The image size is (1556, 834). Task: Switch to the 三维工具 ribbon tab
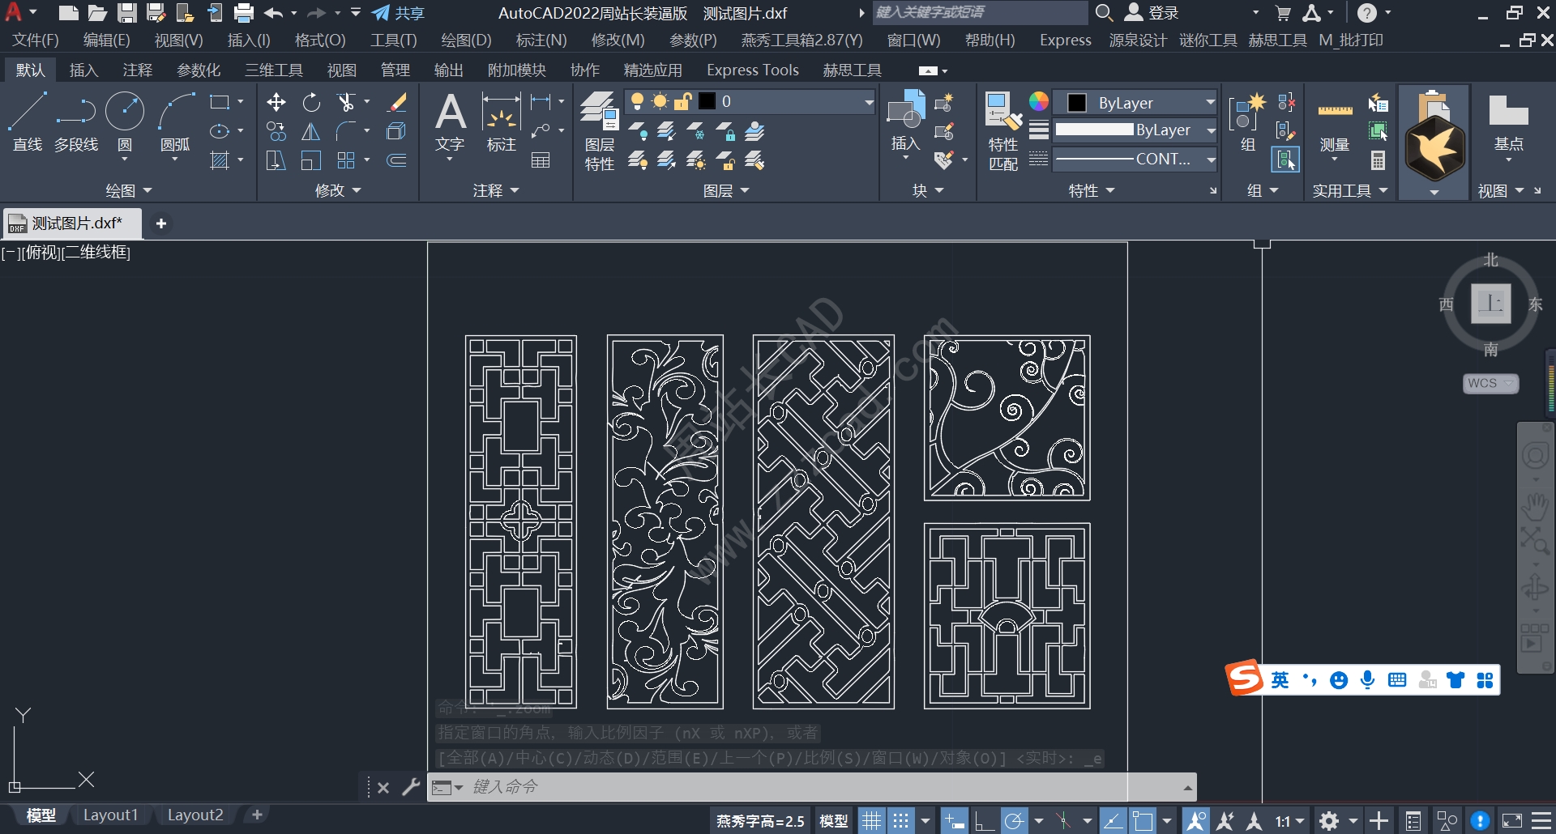(x=274, y=70)
